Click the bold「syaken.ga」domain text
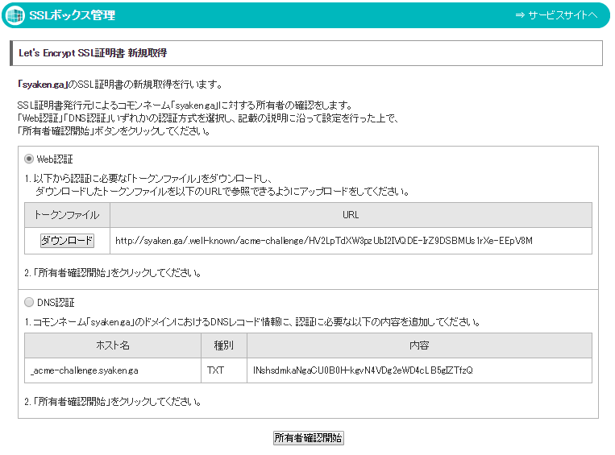The width and height of the screenshot is (615, 455). (43, 85)
